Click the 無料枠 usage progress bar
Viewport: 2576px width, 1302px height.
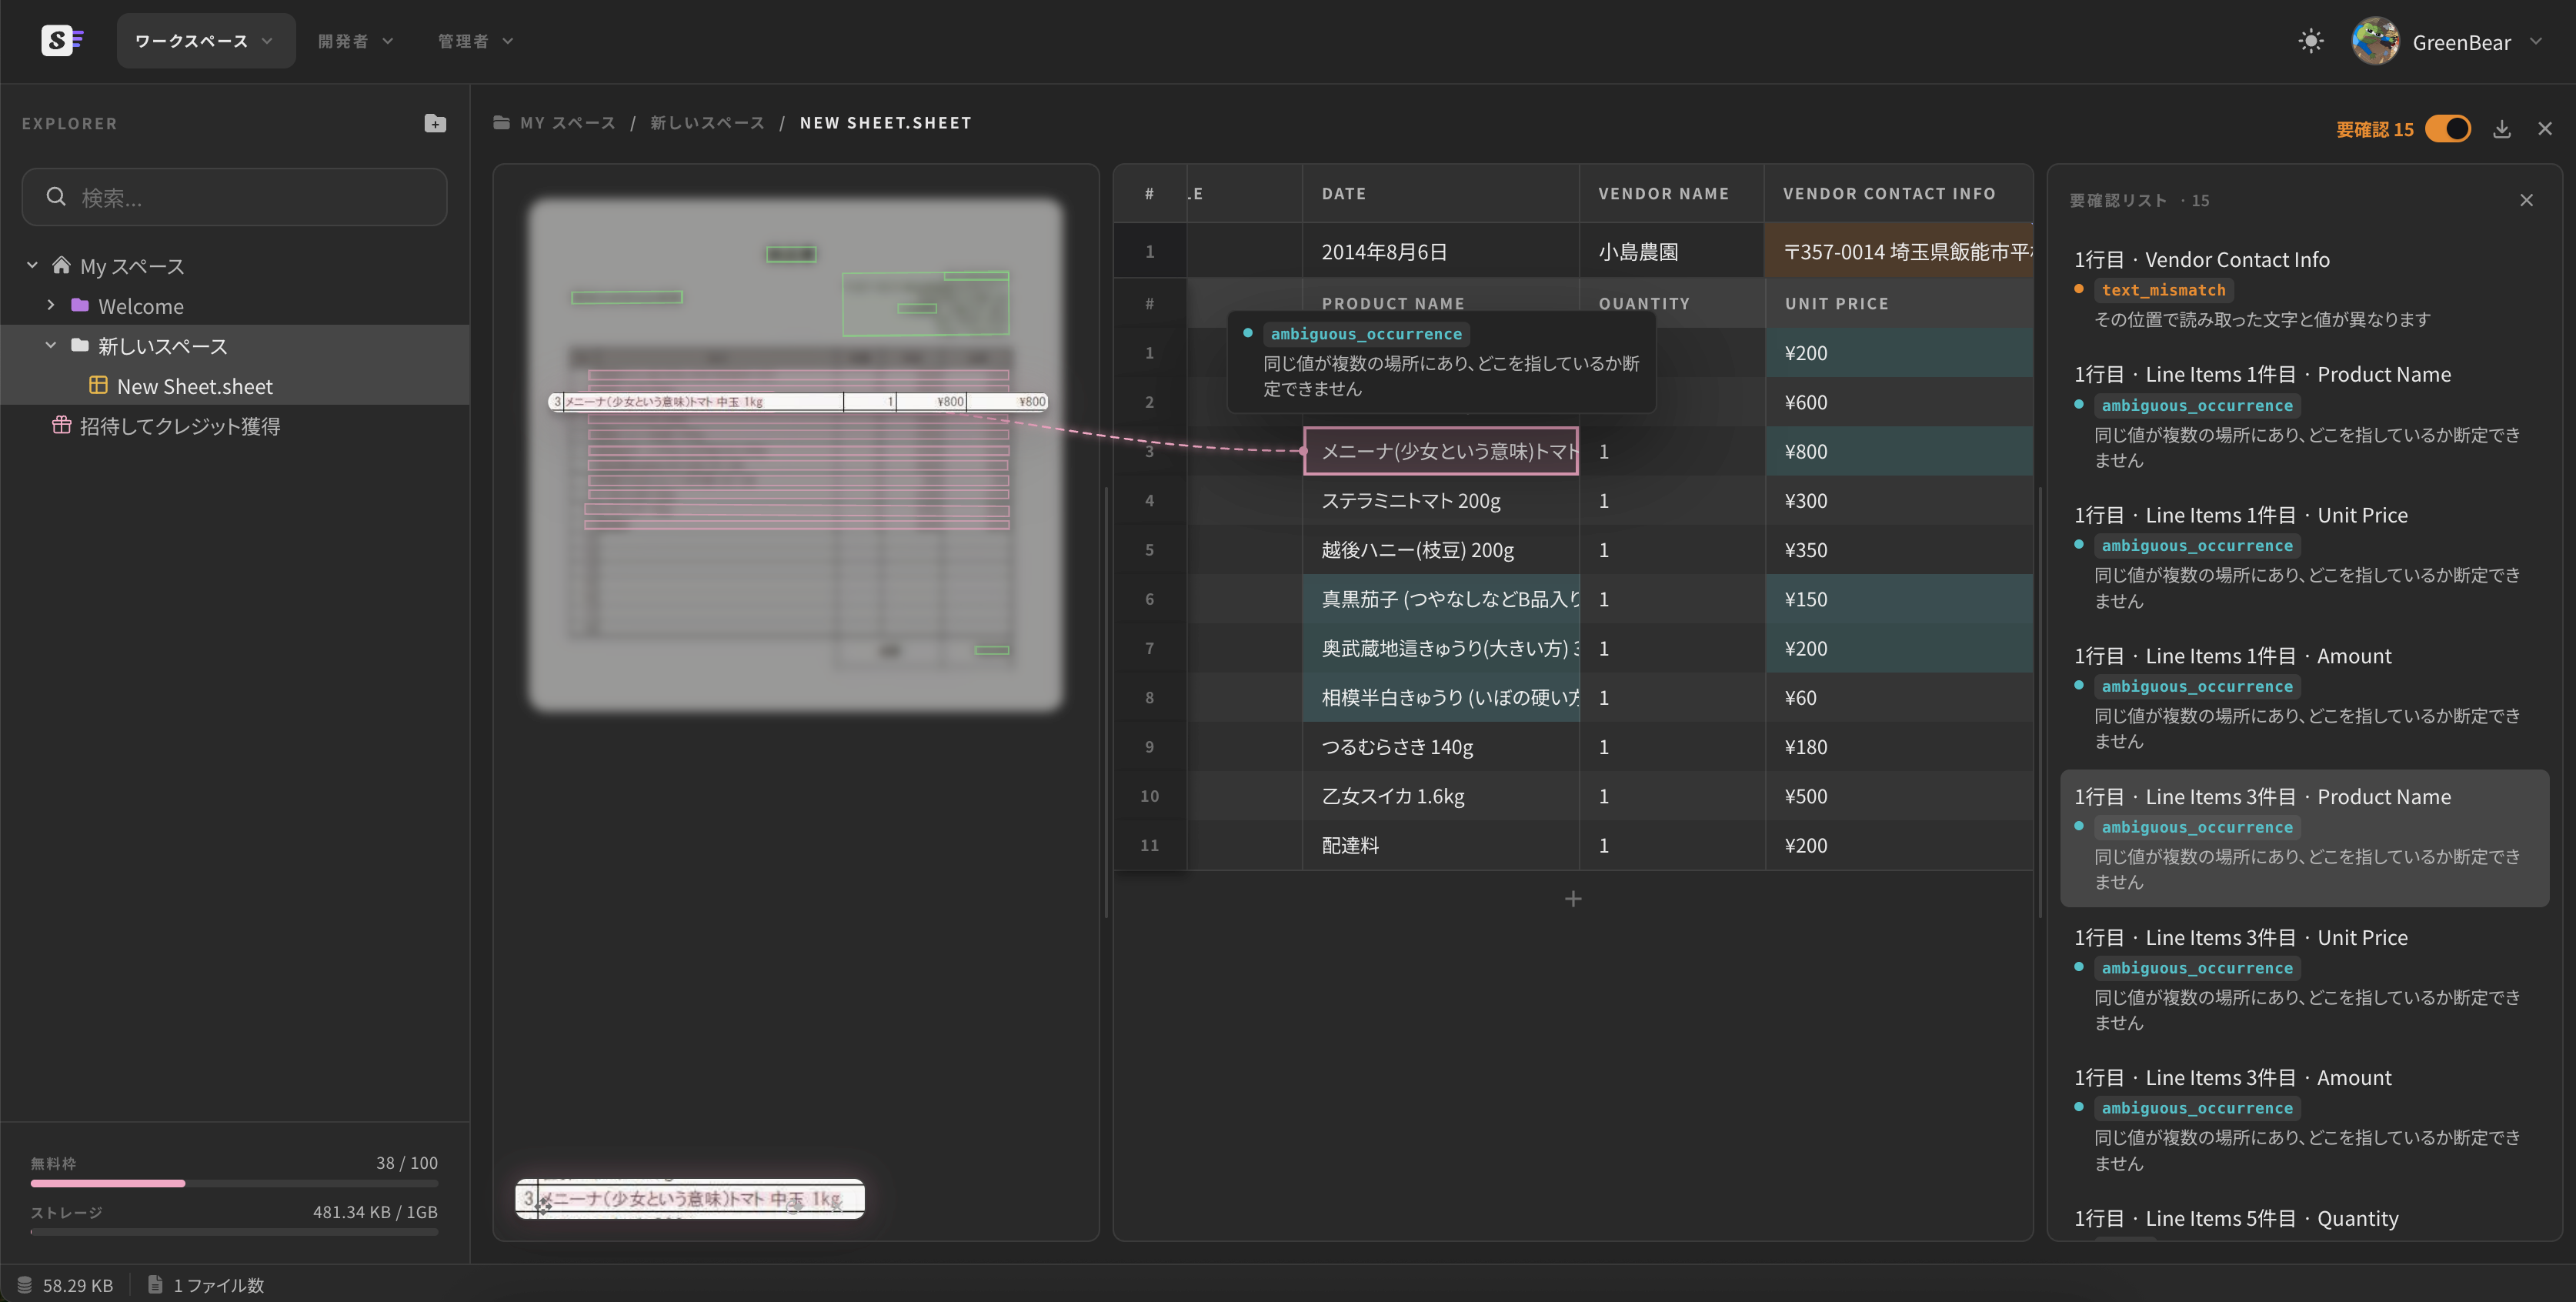tap(234, 1183)
